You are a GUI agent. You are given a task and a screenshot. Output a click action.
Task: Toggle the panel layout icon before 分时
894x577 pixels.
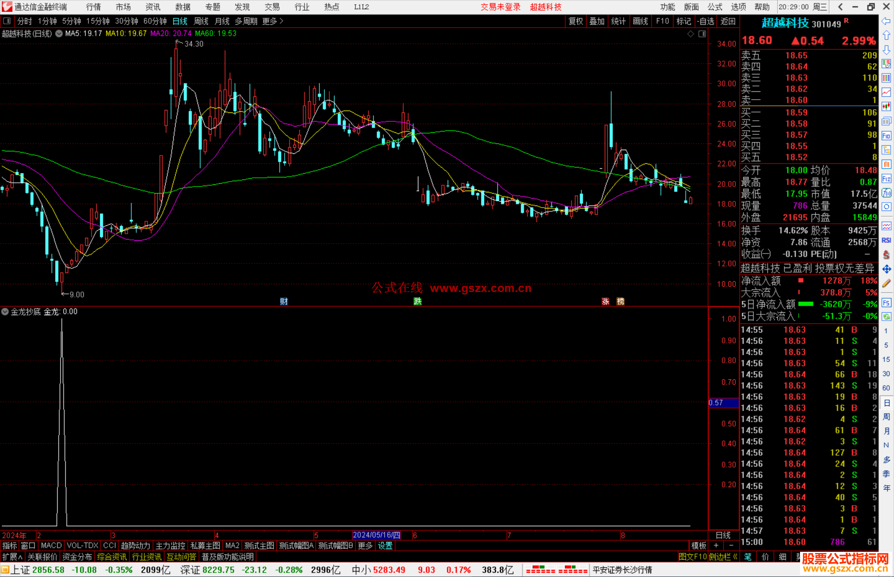point(7,21)
